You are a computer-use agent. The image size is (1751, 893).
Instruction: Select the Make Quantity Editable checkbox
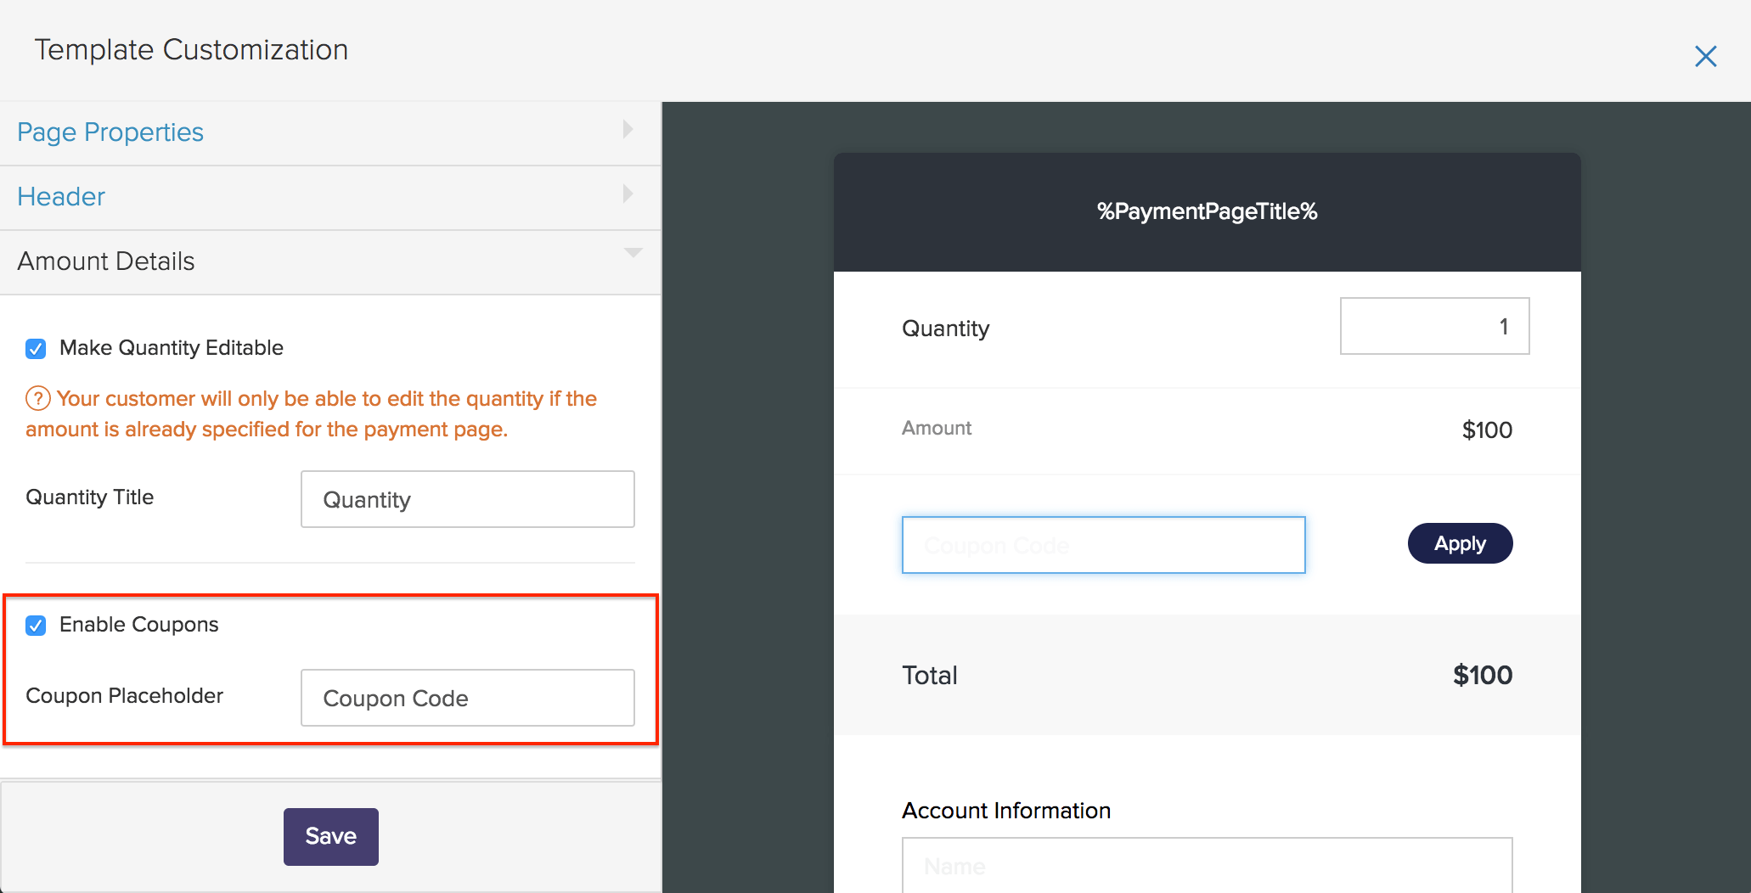(x=36, y=348)
